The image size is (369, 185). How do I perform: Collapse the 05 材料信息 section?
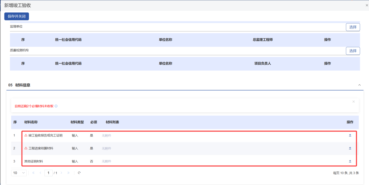(359, 85)
